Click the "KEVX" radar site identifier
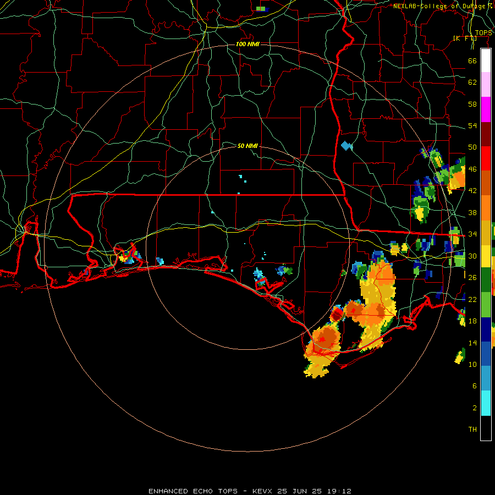Image resolution: width=495 pixels, height=495 pixels. point(263,491)
